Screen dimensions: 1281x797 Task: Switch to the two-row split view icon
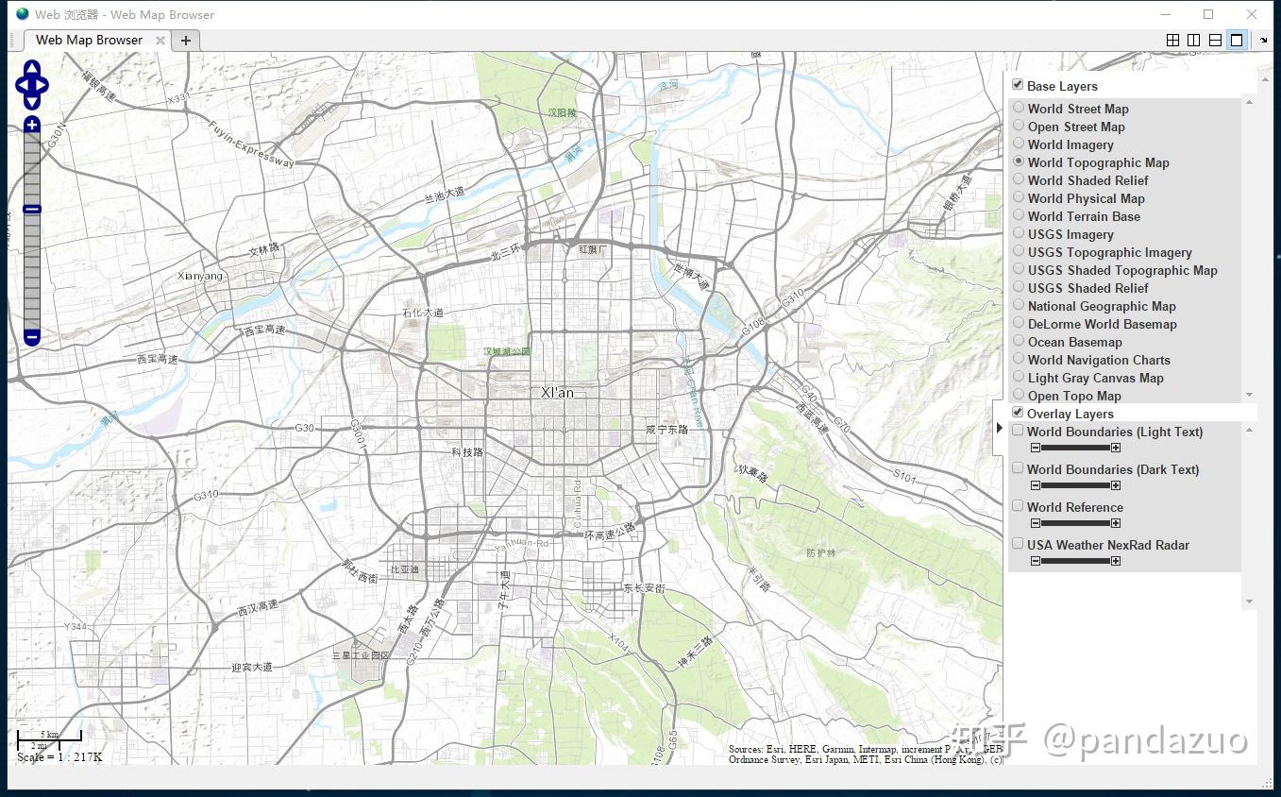click(x=1215, y=40)
